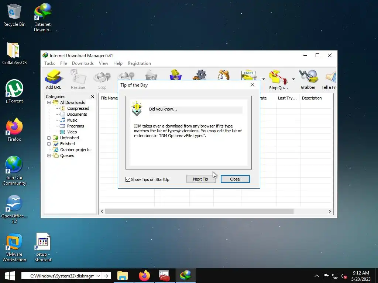The width and height of the screenshot is (378, 283).
Task: Click the Stop Queue toolbar icon
Action: click(x=278, y=80)
